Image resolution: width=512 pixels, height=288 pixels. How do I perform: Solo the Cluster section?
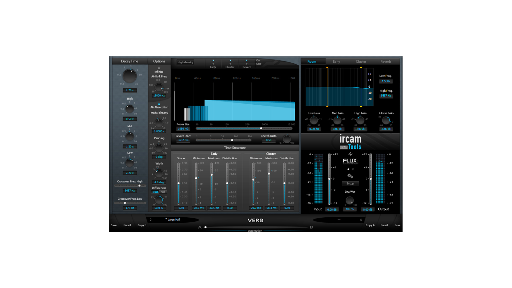(x=230, y=64)
